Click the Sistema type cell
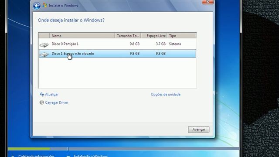 click(175, 44)
